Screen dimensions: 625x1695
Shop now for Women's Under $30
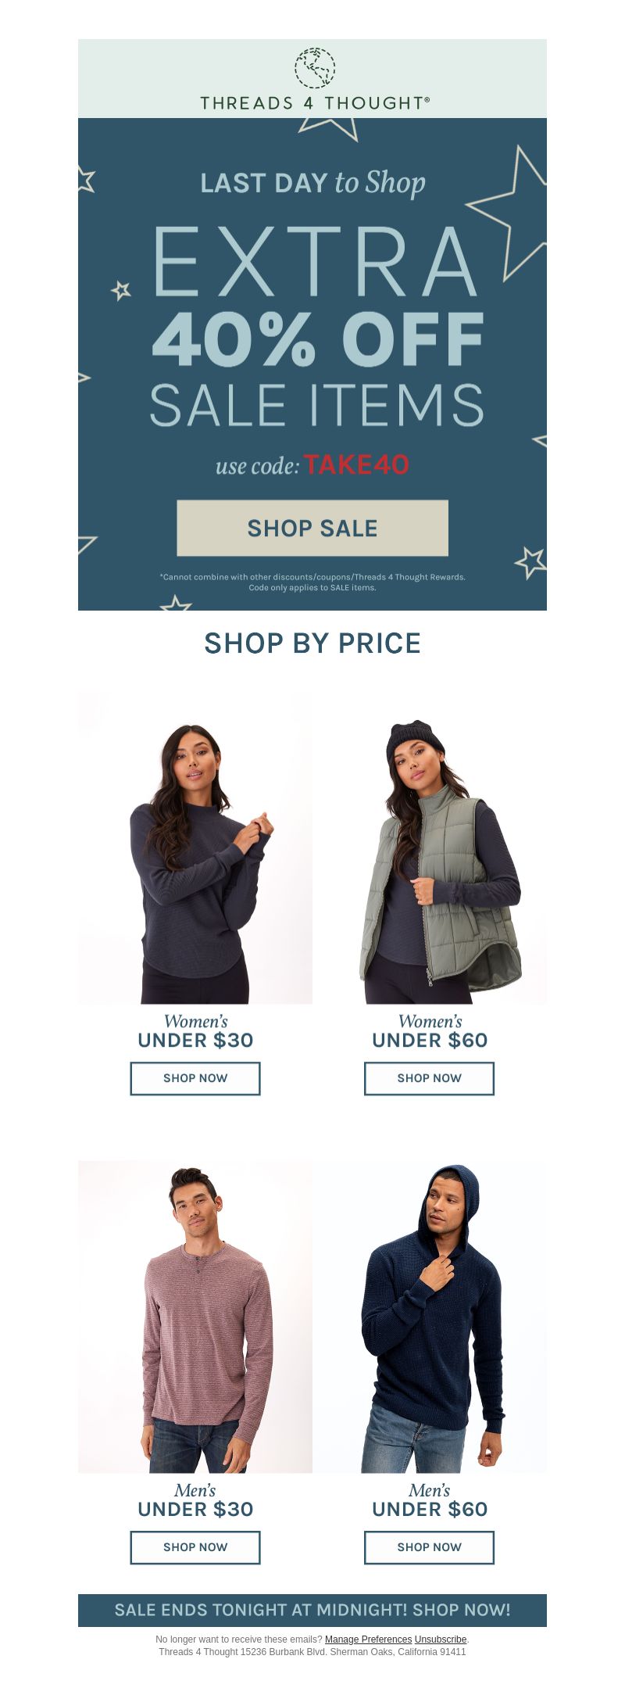(x=195, y=1078)
